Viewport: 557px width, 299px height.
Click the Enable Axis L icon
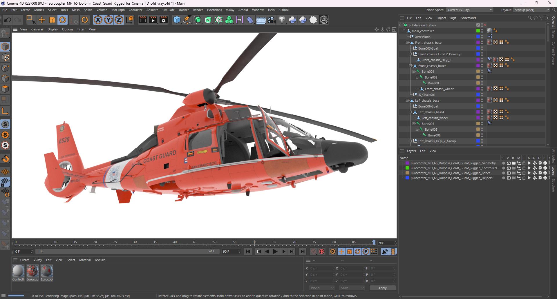pos(6,111)
